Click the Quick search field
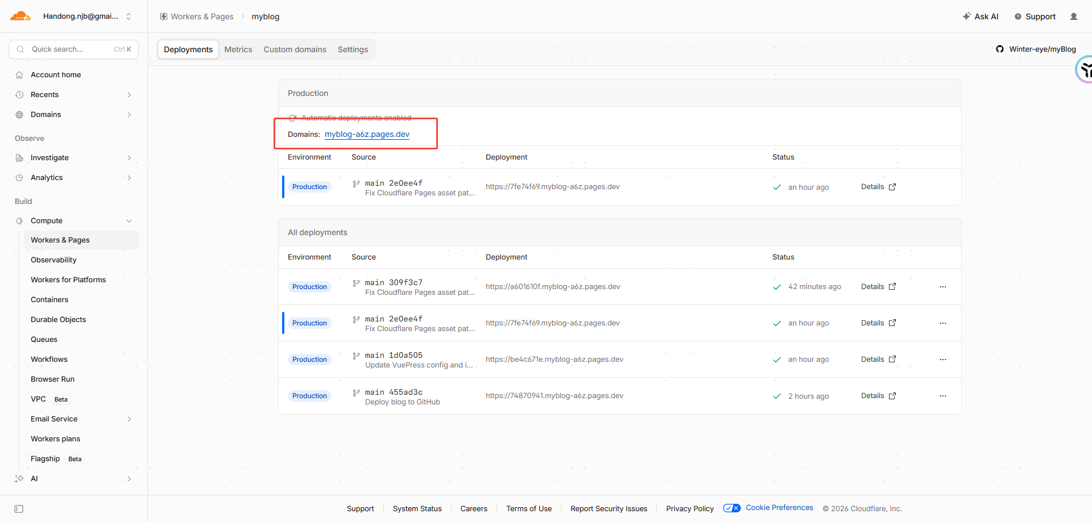 (73, 49)
